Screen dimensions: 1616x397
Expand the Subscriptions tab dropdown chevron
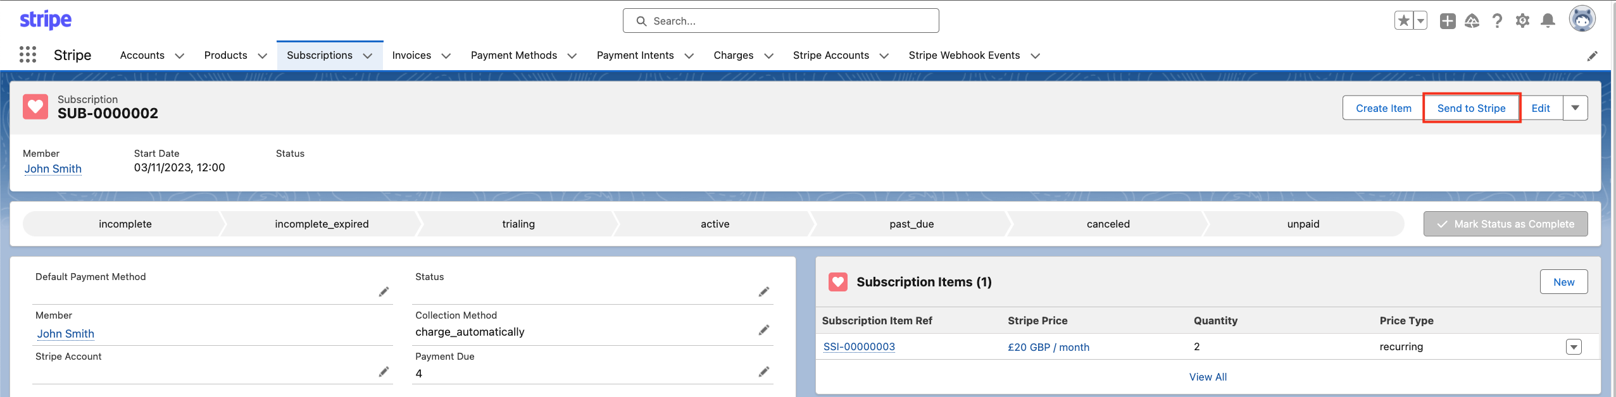368,56
